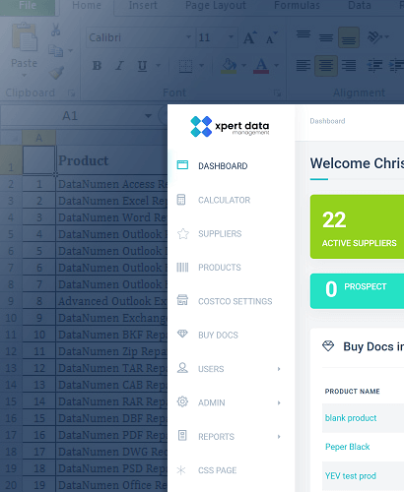Open the Borders dropdown arrow
This screenshot has width=404, height=492.
[201, 66]
